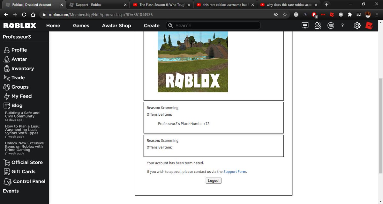This screenshot has height=204, width=383.
Task: Open the settings gear icon
Action: [357, 25]
